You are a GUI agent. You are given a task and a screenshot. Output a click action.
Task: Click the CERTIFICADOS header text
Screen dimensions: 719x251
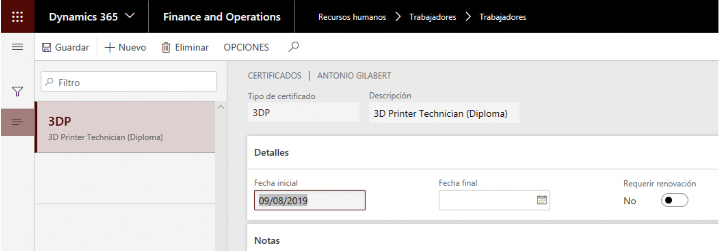(x=275, y=75)
